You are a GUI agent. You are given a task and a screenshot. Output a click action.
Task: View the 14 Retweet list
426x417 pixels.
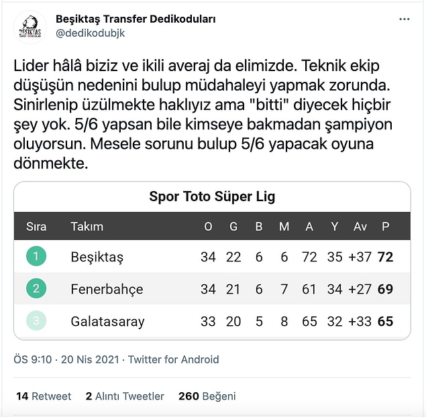(x=44, y=396)
